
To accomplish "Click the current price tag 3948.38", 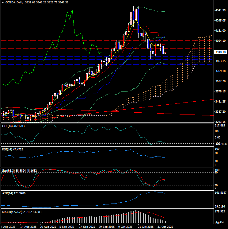I will click(221, 52).
